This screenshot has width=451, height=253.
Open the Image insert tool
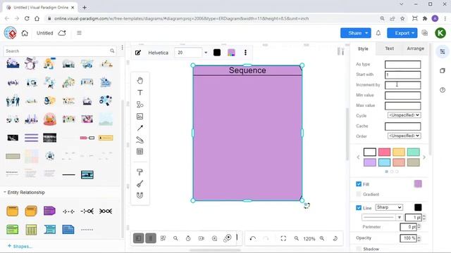click(x=140, y=116)
